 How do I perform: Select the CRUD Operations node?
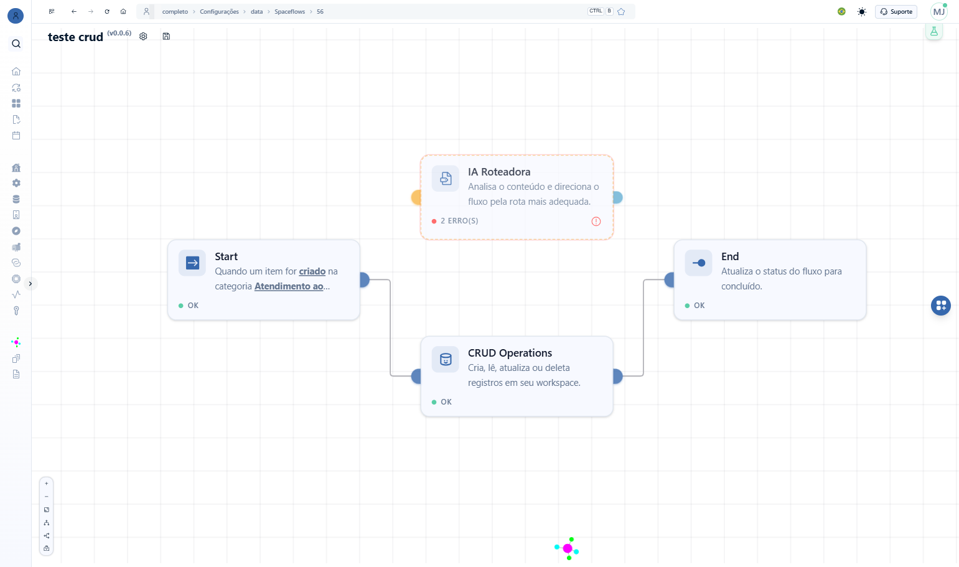[x=517, y=377]
